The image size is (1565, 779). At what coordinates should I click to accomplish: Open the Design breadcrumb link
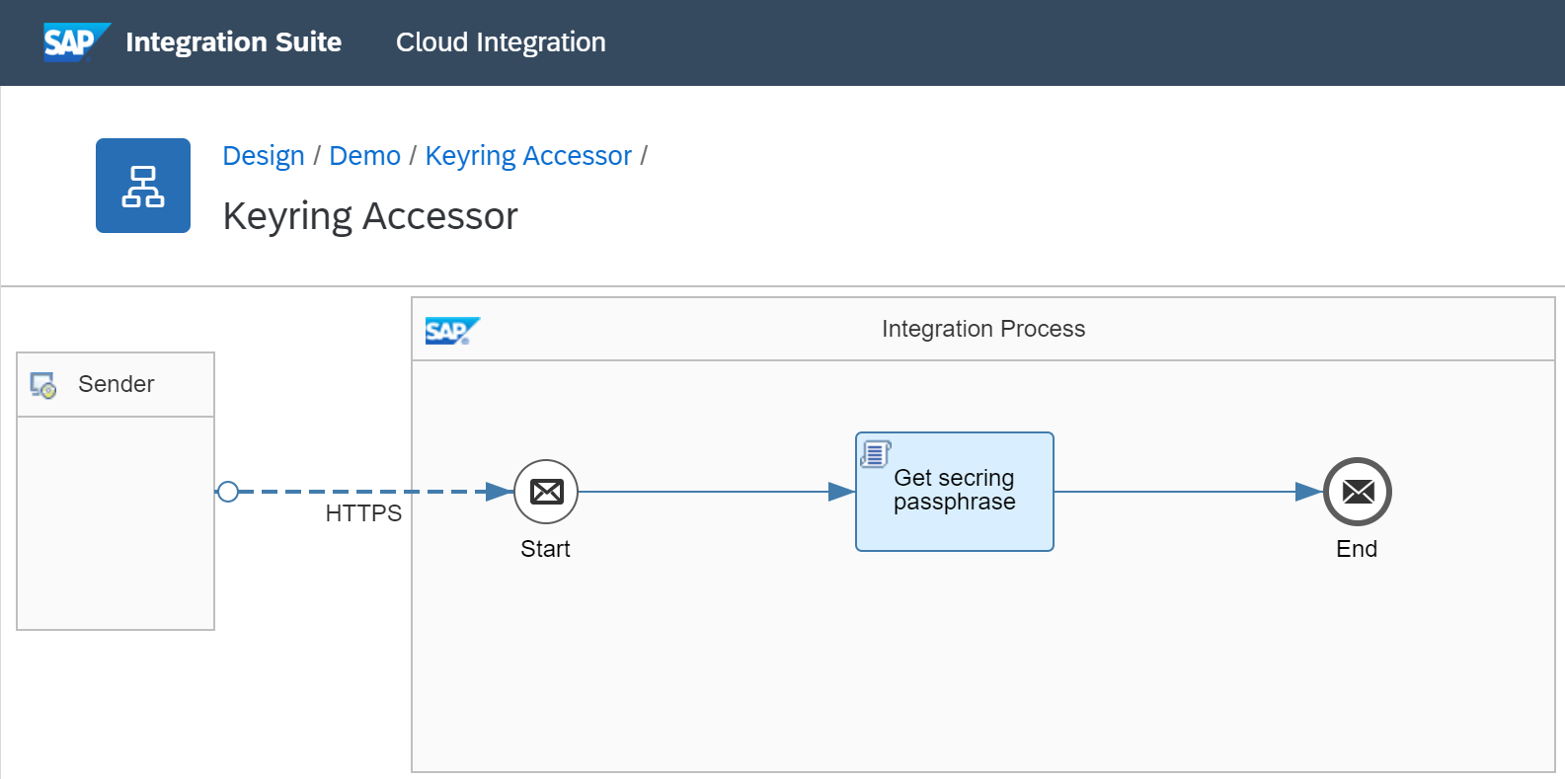tap(264, 156)
